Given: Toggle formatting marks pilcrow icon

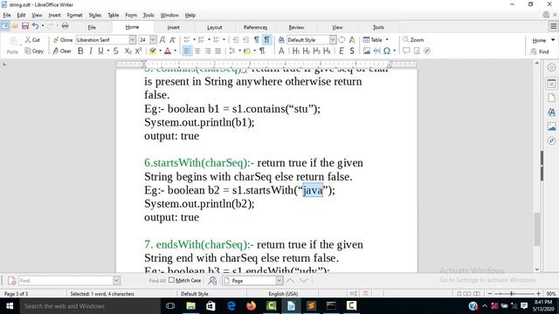Looking at the screenshot, I should [x=262, y=51].
